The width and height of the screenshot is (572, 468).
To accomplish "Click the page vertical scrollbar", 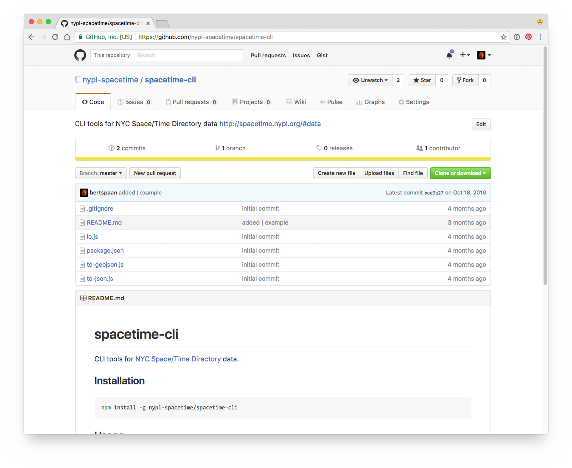I will click(x=545, y=166).
